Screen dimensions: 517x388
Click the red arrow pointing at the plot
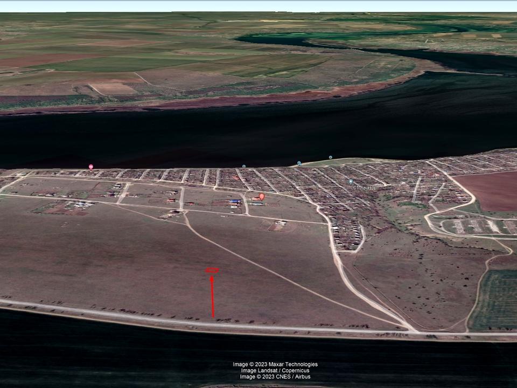click(213, 296)
